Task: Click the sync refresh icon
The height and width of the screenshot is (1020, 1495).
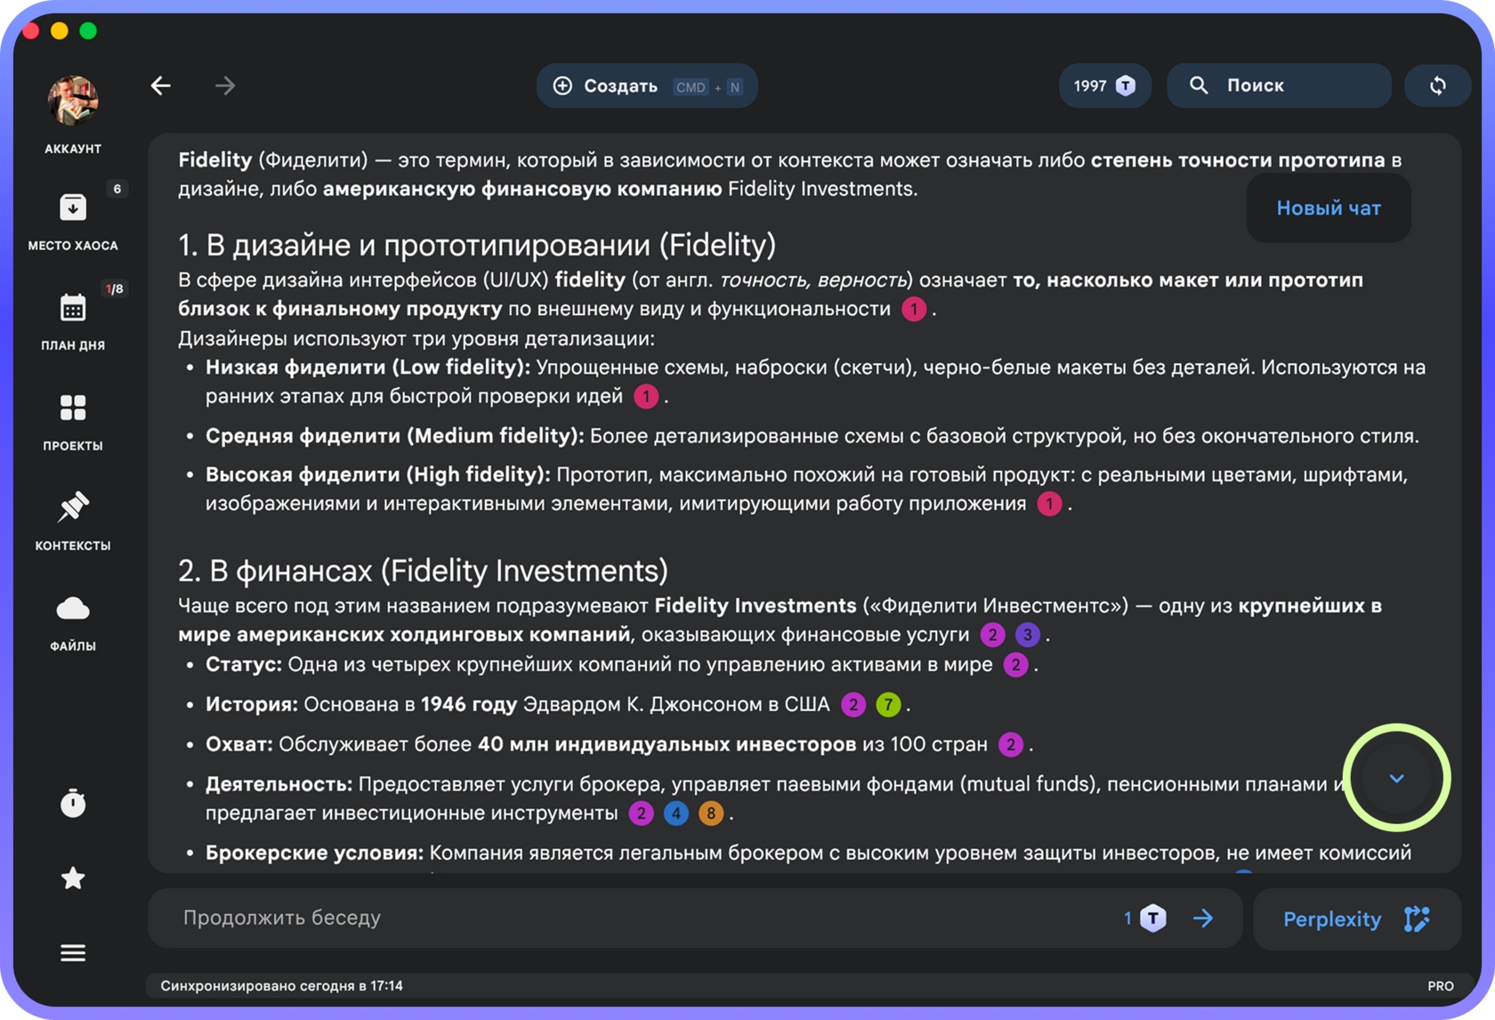Action: click(1437, 85)
